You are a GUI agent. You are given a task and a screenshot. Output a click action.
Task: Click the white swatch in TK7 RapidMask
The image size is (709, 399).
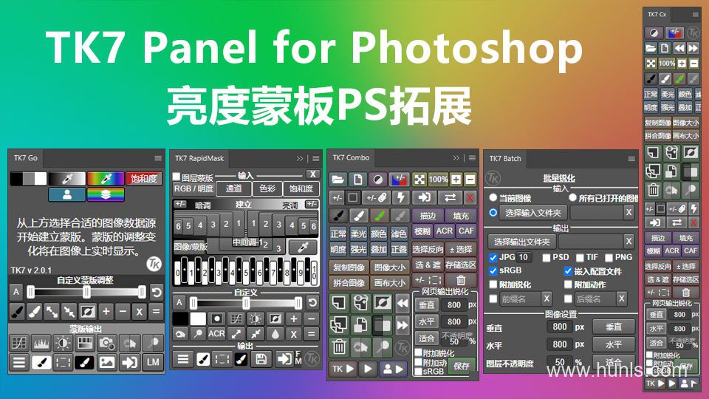tap(198, 319)
